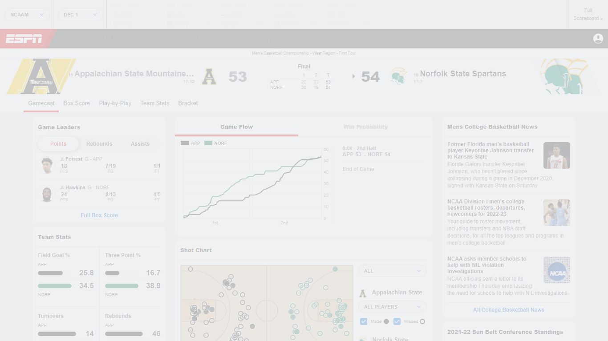Click the Game Flow line chart

(x=252, y=184)
